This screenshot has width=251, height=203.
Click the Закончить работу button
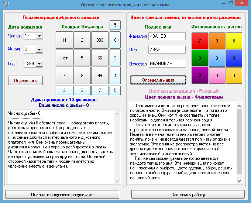click(188, 195)
